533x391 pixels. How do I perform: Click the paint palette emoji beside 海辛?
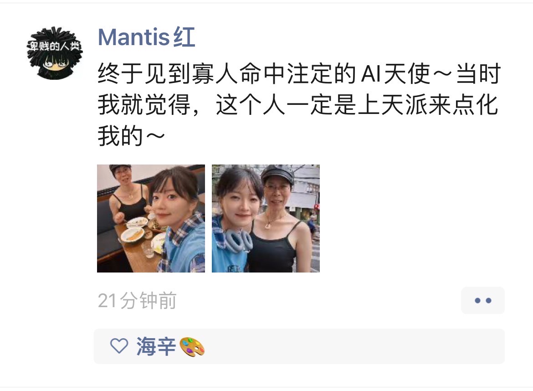click(192, 347)
